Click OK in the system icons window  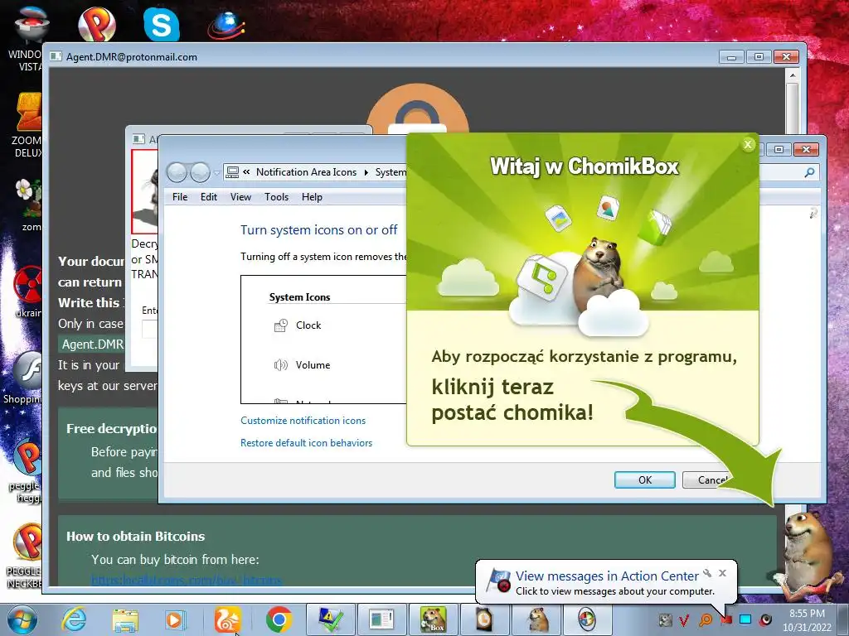pyautogui.click(x=645, y=479)
